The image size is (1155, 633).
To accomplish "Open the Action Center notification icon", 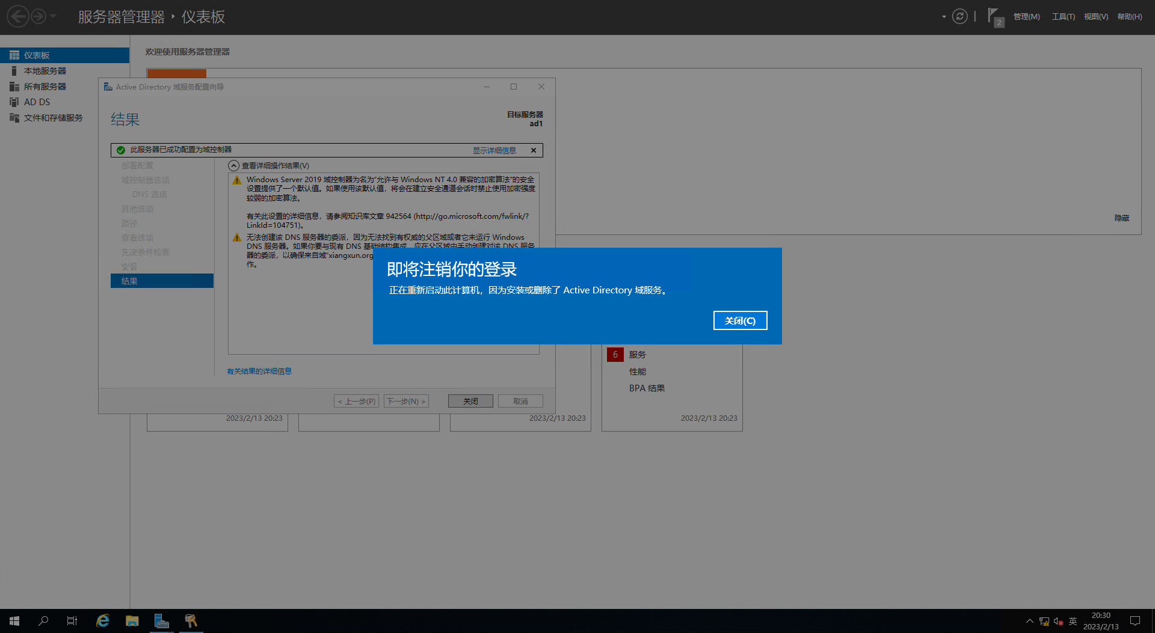I will point(1135,621).
